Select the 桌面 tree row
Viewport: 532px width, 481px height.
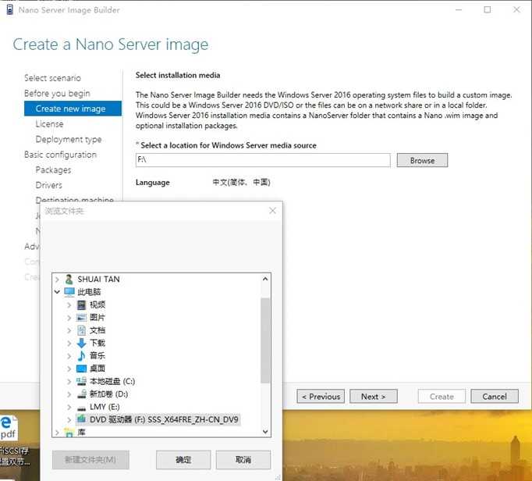point(98,369)
